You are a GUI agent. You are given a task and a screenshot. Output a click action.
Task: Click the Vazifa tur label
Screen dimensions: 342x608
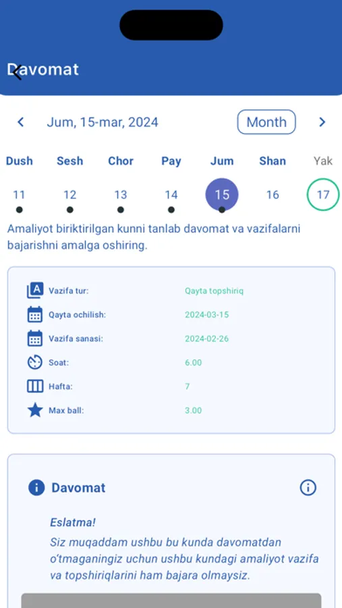(69, 290)
